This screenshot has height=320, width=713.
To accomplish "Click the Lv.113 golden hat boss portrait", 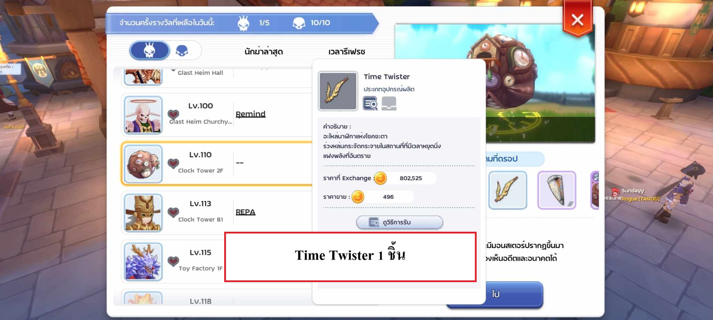I will 143,213.
